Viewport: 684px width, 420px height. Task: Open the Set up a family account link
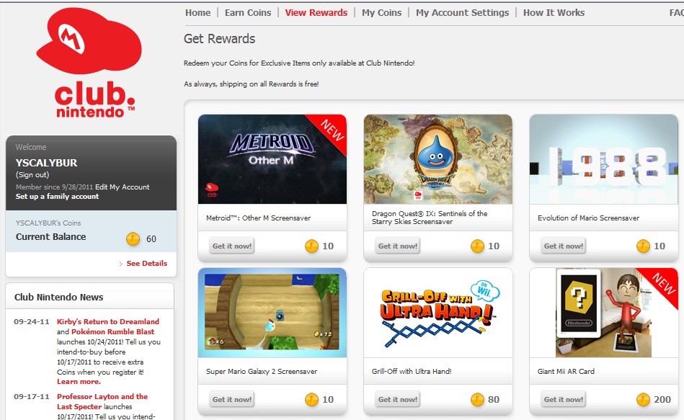click(57, 197)
